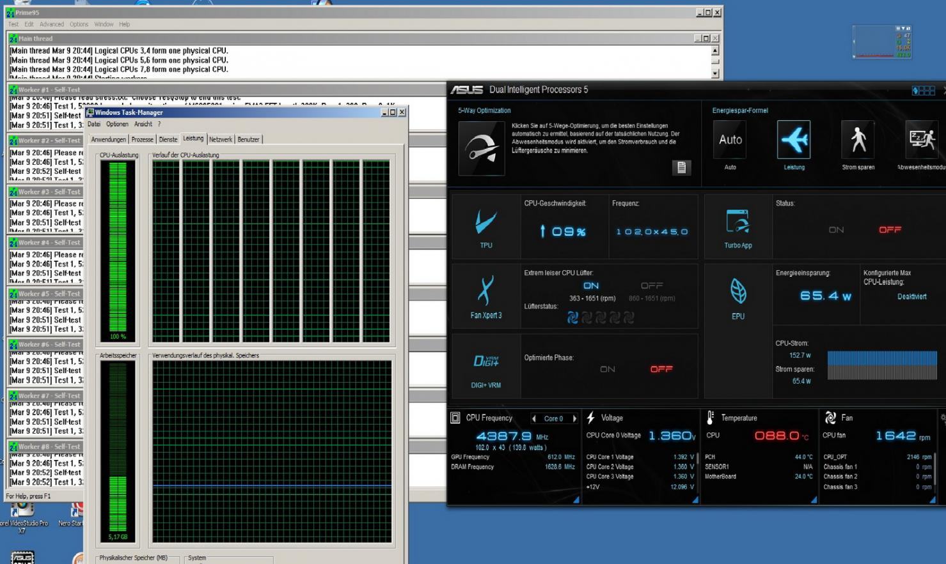The image size is (946, 564).
Task: Open the Fan Xpert 3 icon
Action: (485, 291)
